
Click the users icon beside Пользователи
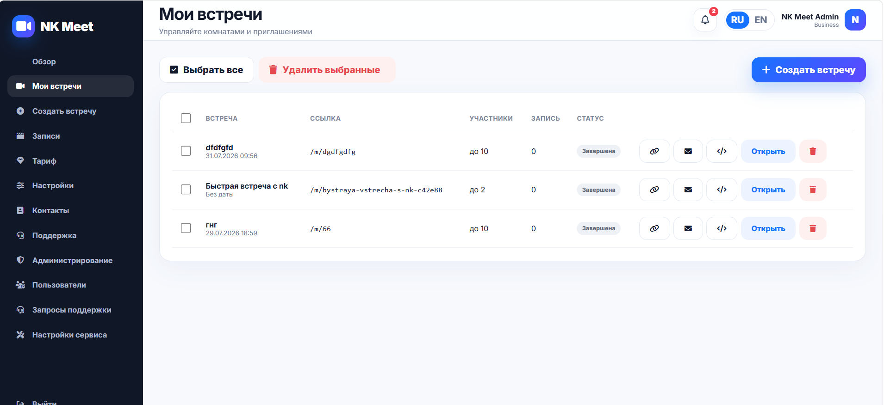(20, 285)
